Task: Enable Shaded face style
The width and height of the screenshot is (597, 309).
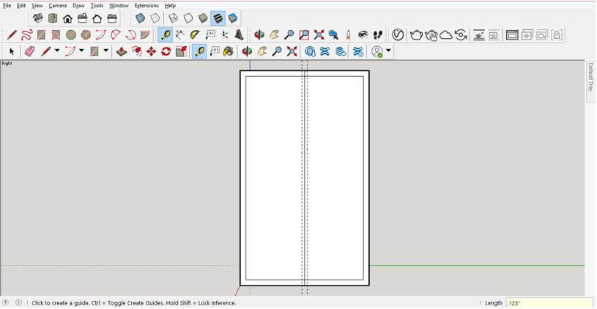Action: coord(203,18)
